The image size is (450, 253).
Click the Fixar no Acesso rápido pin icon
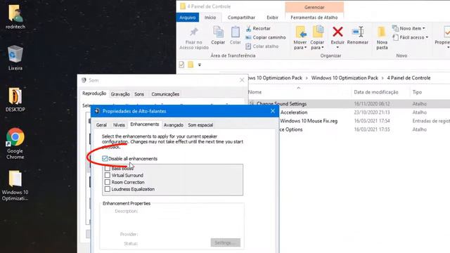pos(194,32)
